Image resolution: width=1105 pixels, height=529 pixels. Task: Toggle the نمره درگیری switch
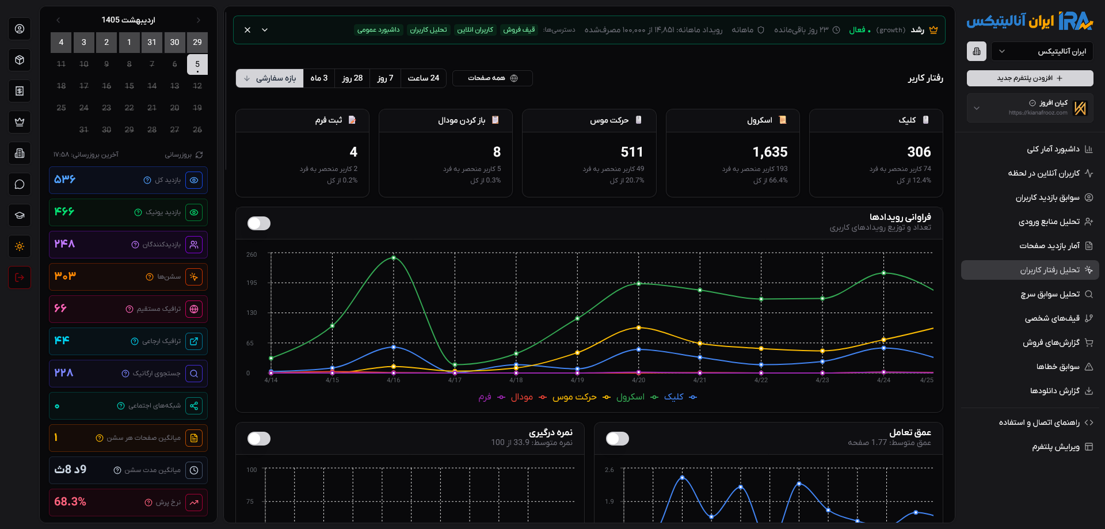click(x=259, y=439)
